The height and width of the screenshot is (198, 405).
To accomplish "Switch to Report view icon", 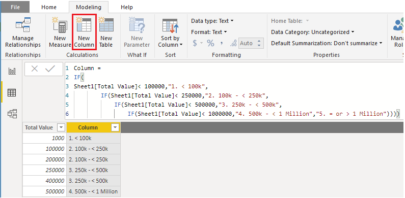I will (x=12, y=71).
